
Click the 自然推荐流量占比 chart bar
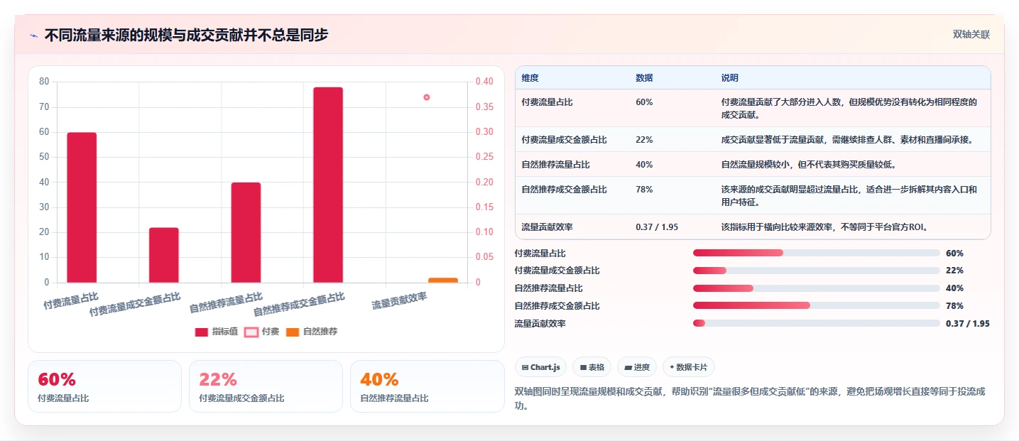[246, 232]
